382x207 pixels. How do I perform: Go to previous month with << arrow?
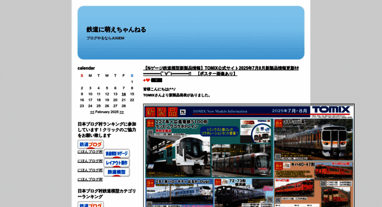[x=92, y=112]
